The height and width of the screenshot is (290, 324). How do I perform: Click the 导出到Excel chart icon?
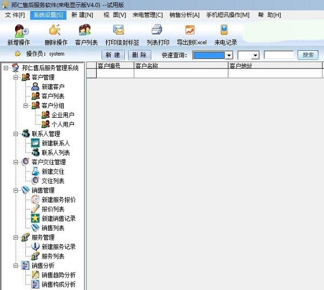190,30
